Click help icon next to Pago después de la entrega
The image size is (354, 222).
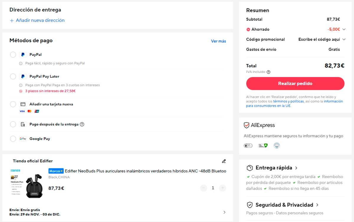[82, 124]
